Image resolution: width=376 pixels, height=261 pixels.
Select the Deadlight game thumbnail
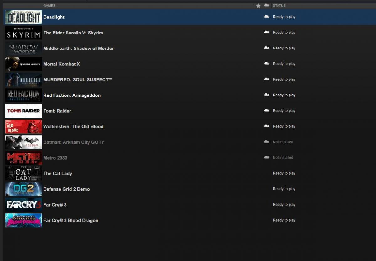tap(23, 17)
